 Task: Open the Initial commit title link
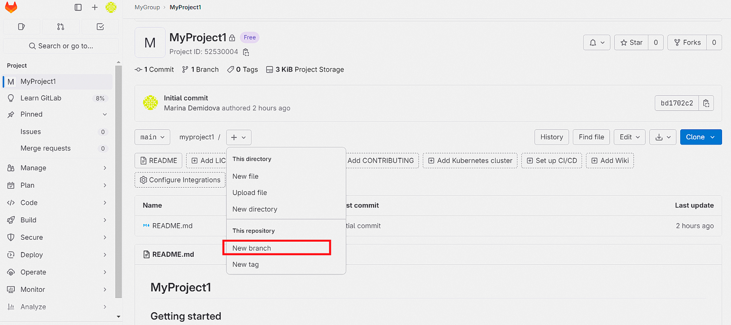tap(186, 98)
